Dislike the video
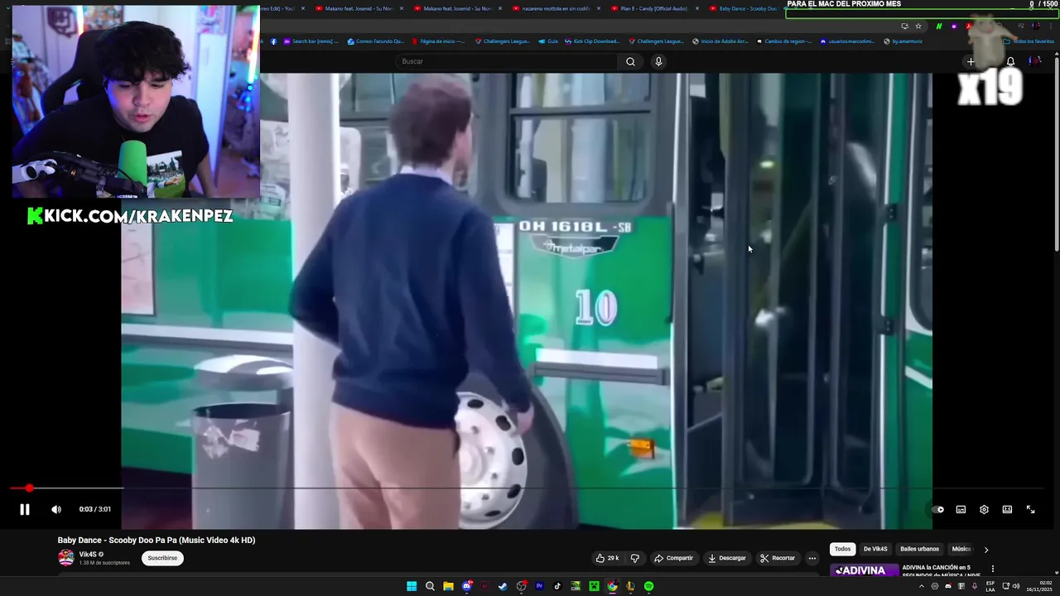The width and height of the screenshot is (1060, 596). tap(635, 558)
